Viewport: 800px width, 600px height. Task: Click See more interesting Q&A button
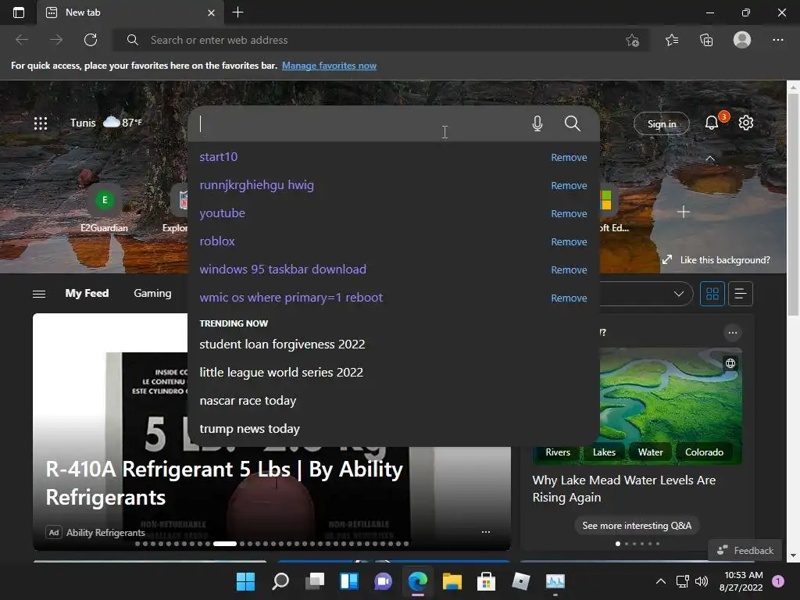tap(637, 526)
